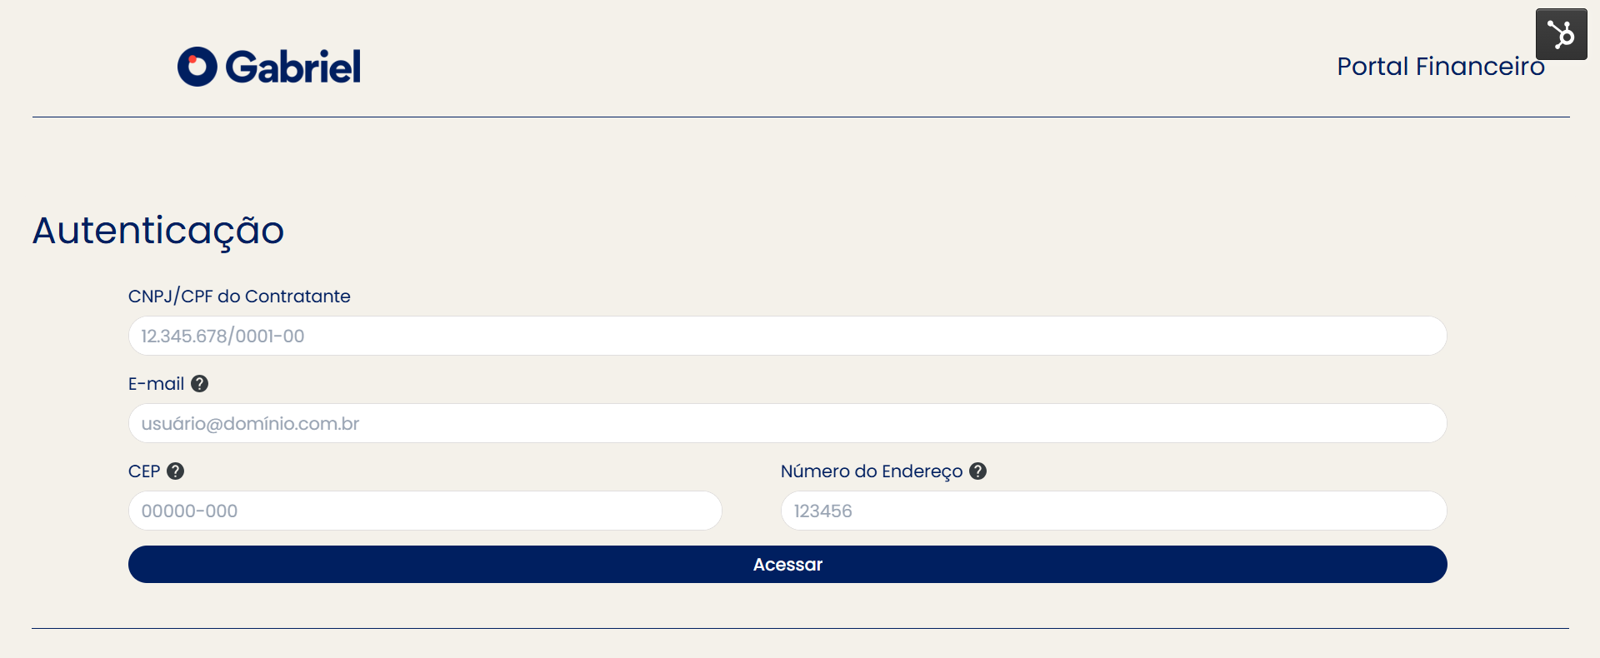Show help for Número do Endereço
This screenshot has height=658, width=1600.
978,471
